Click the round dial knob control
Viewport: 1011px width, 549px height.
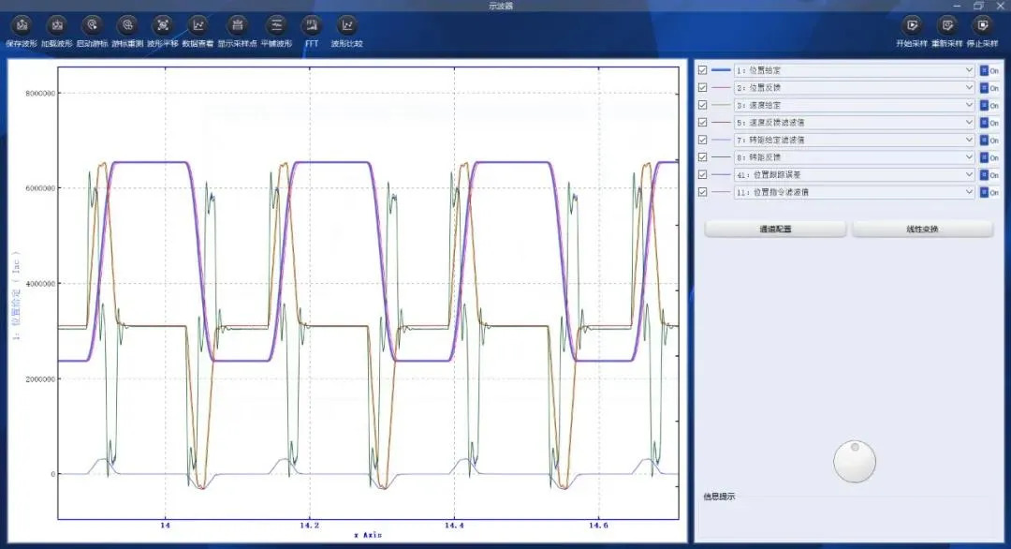point(856,462)
